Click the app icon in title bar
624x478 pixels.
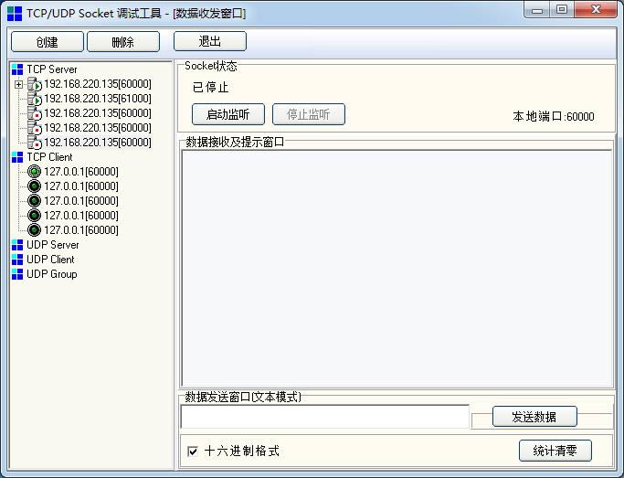[14, 14]
